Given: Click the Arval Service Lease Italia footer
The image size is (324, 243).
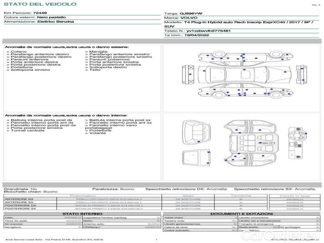Looking at the screenshot, I should pyautogui.click(x=54, y=240).
